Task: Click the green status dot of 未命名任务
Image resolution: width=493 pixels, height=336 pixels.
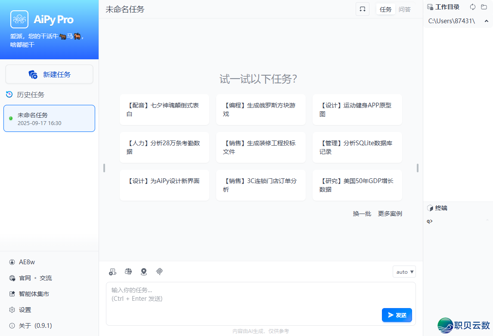Action: pos(11,118)
